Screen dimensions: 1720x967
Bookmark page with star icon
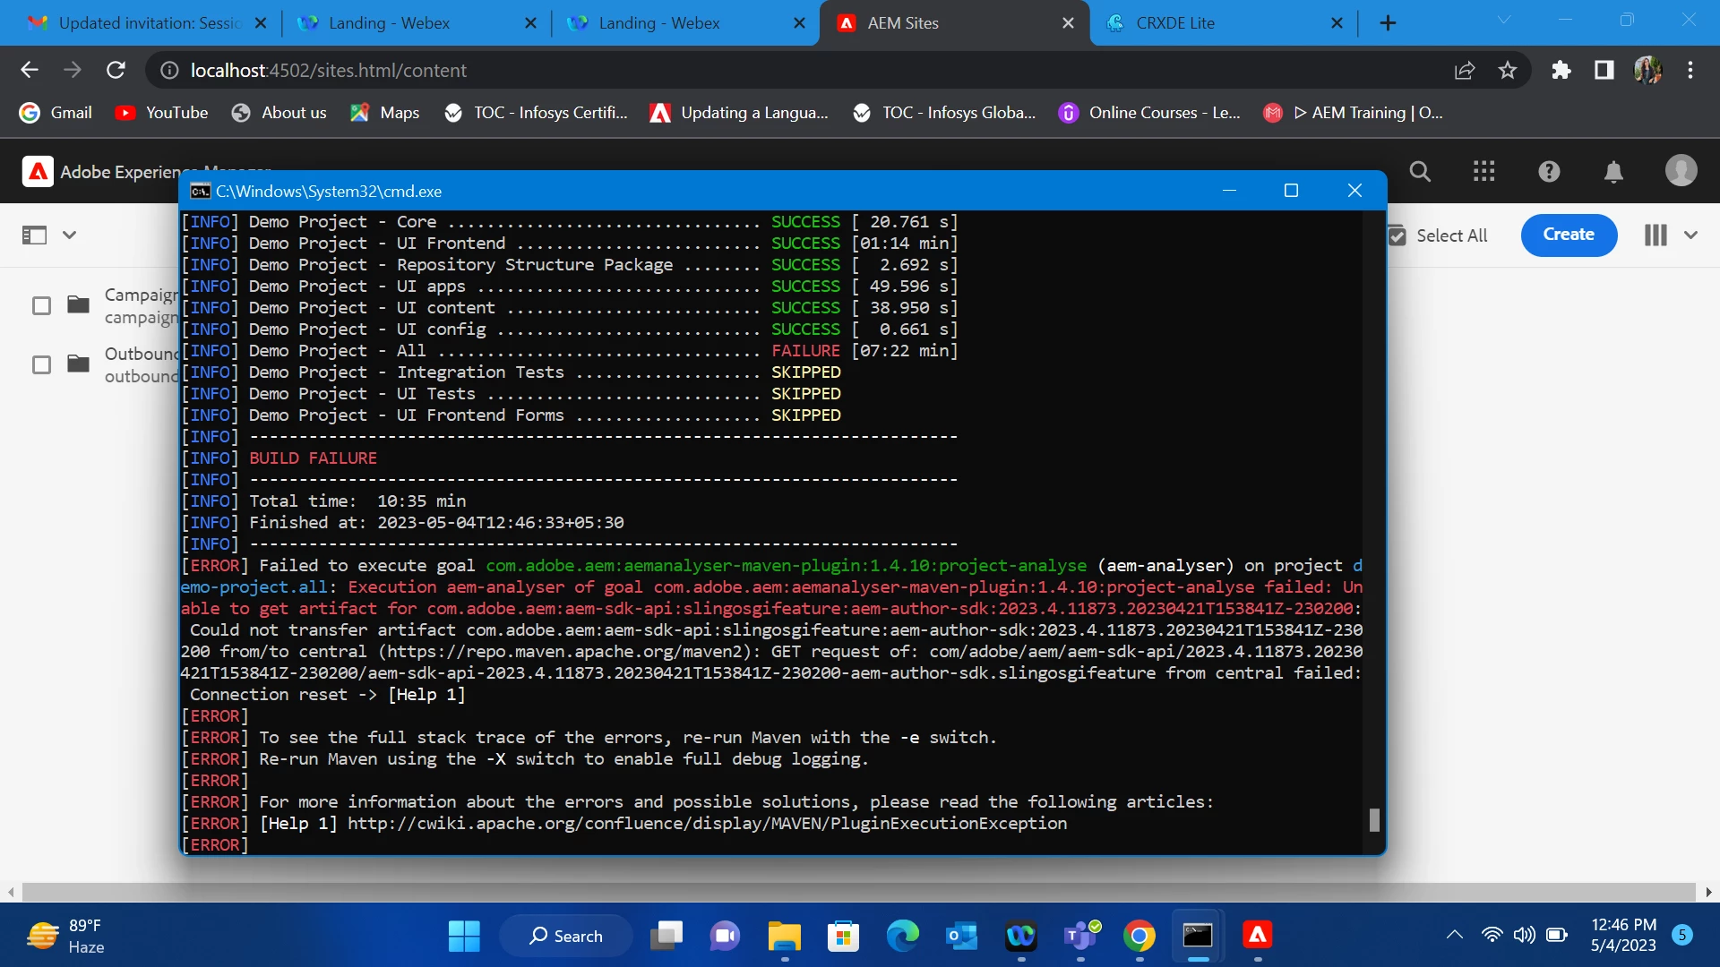pos(1508,70)
